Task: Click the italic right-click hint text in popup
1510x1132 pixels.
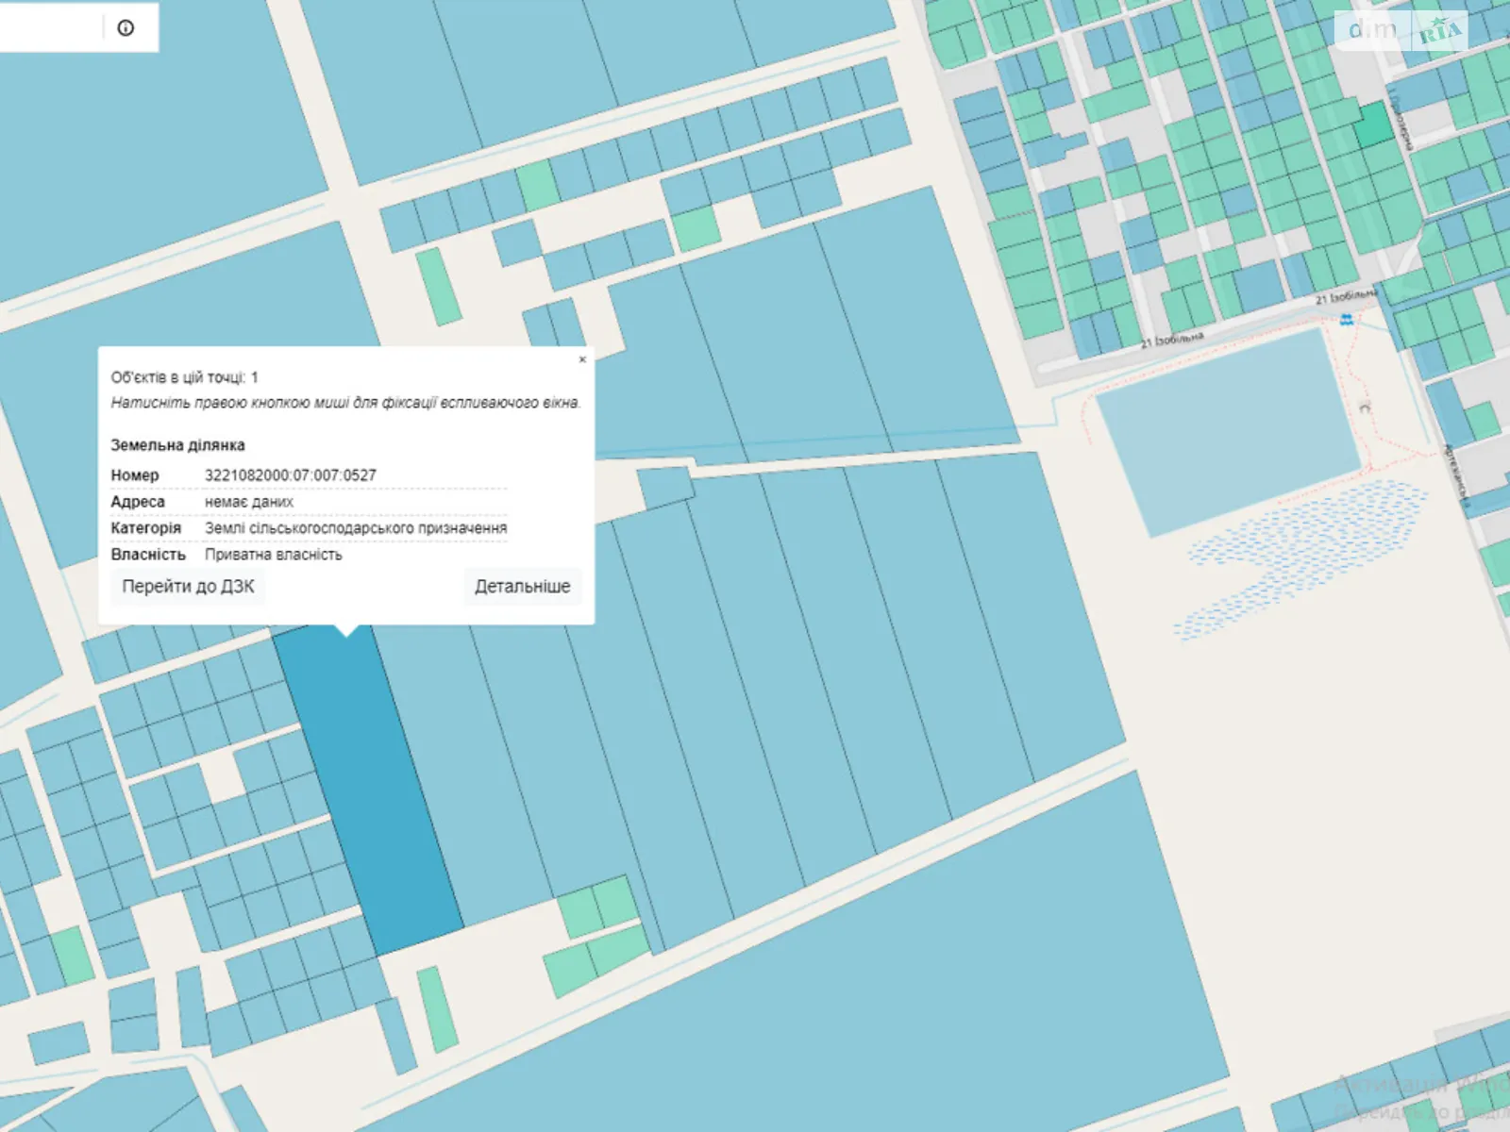Action: click(345, 403)
